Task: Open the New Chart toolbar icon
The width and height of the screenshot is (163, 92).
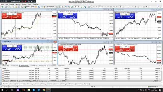Action: (x=2, y=7)
